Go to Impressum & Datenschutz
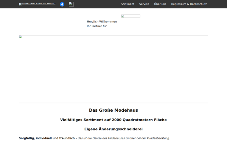The image size is (227, 142). point(189,4)
